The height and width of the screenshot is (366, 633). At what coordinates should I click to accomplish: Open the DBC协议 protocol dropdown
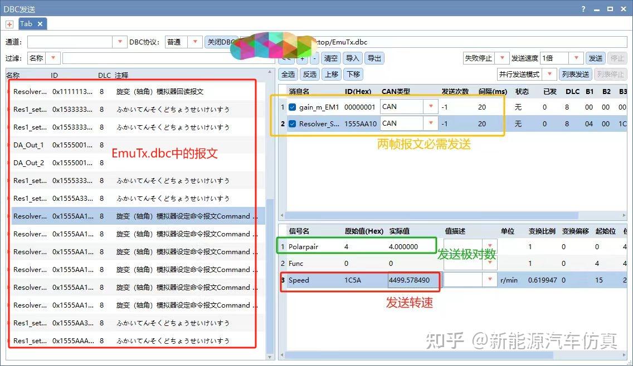(x=194, y=41)
